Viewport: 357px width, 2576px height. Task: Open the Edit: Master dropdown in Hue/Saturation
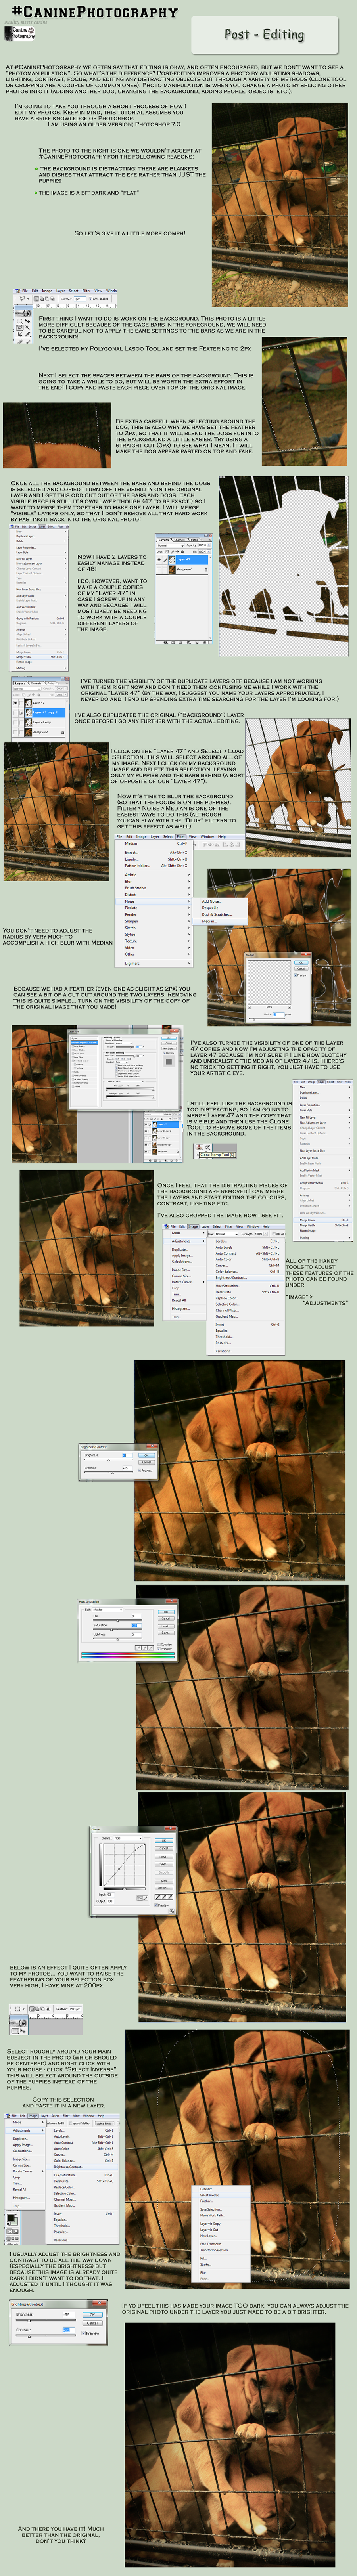pos(108,1610)
